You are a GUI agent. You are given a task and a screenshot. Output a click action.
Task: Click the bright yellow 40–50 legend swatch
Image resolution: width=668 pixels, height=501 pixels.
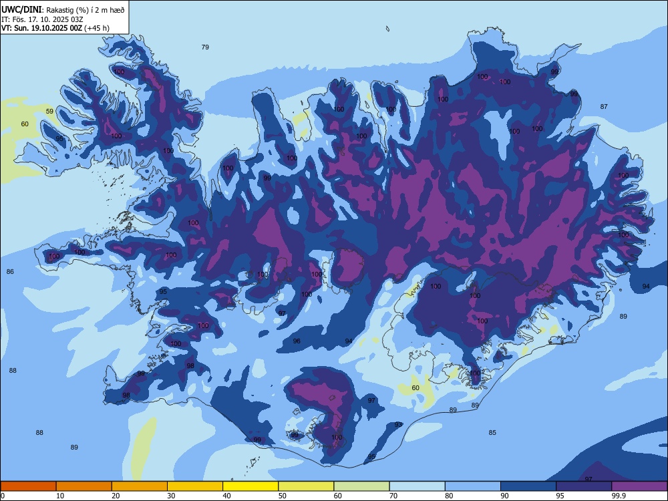click(x=251, y=486)
